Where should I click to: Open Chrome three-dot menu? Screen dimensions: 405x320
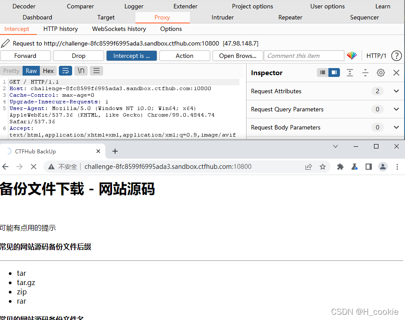(x=397, y=167)
